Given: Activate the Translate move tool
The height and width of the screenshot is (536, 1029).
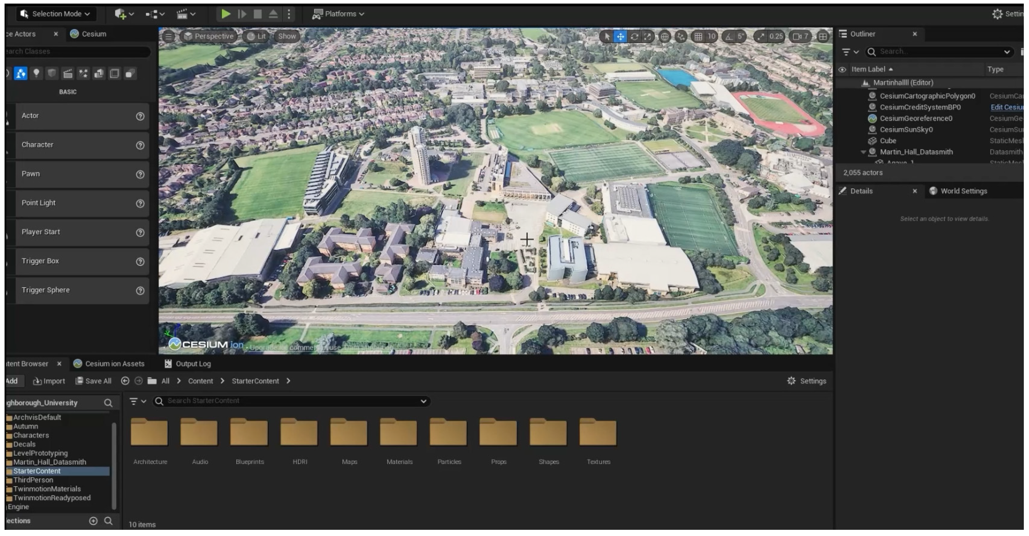Looking at the screenshot, I should (x=620, y=37).
